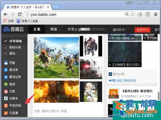The height and width of the screenshot is (120, 161).
Task: Open the 网盘 dropdown in top navigation
Action: click(x=55, y=29)
